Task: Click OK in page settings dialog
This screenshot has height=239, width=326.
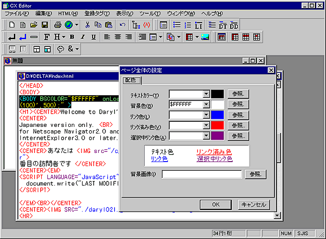Action: 215,205
